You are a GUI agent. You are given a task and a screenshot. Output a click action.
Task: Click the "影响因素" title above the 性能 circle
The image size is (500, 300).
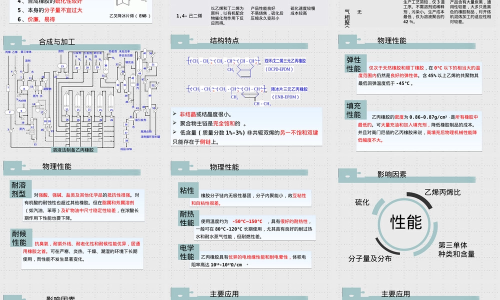point(391,174)
